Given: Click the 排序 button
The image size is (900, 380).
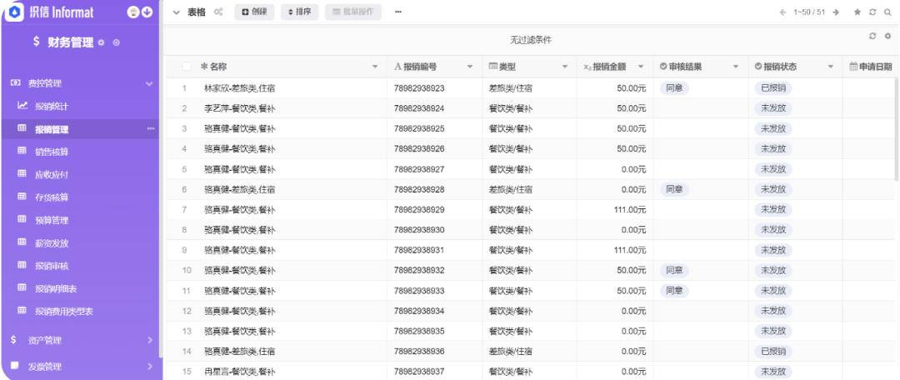Looking at the screenshot, I should [x=300, y=12].
